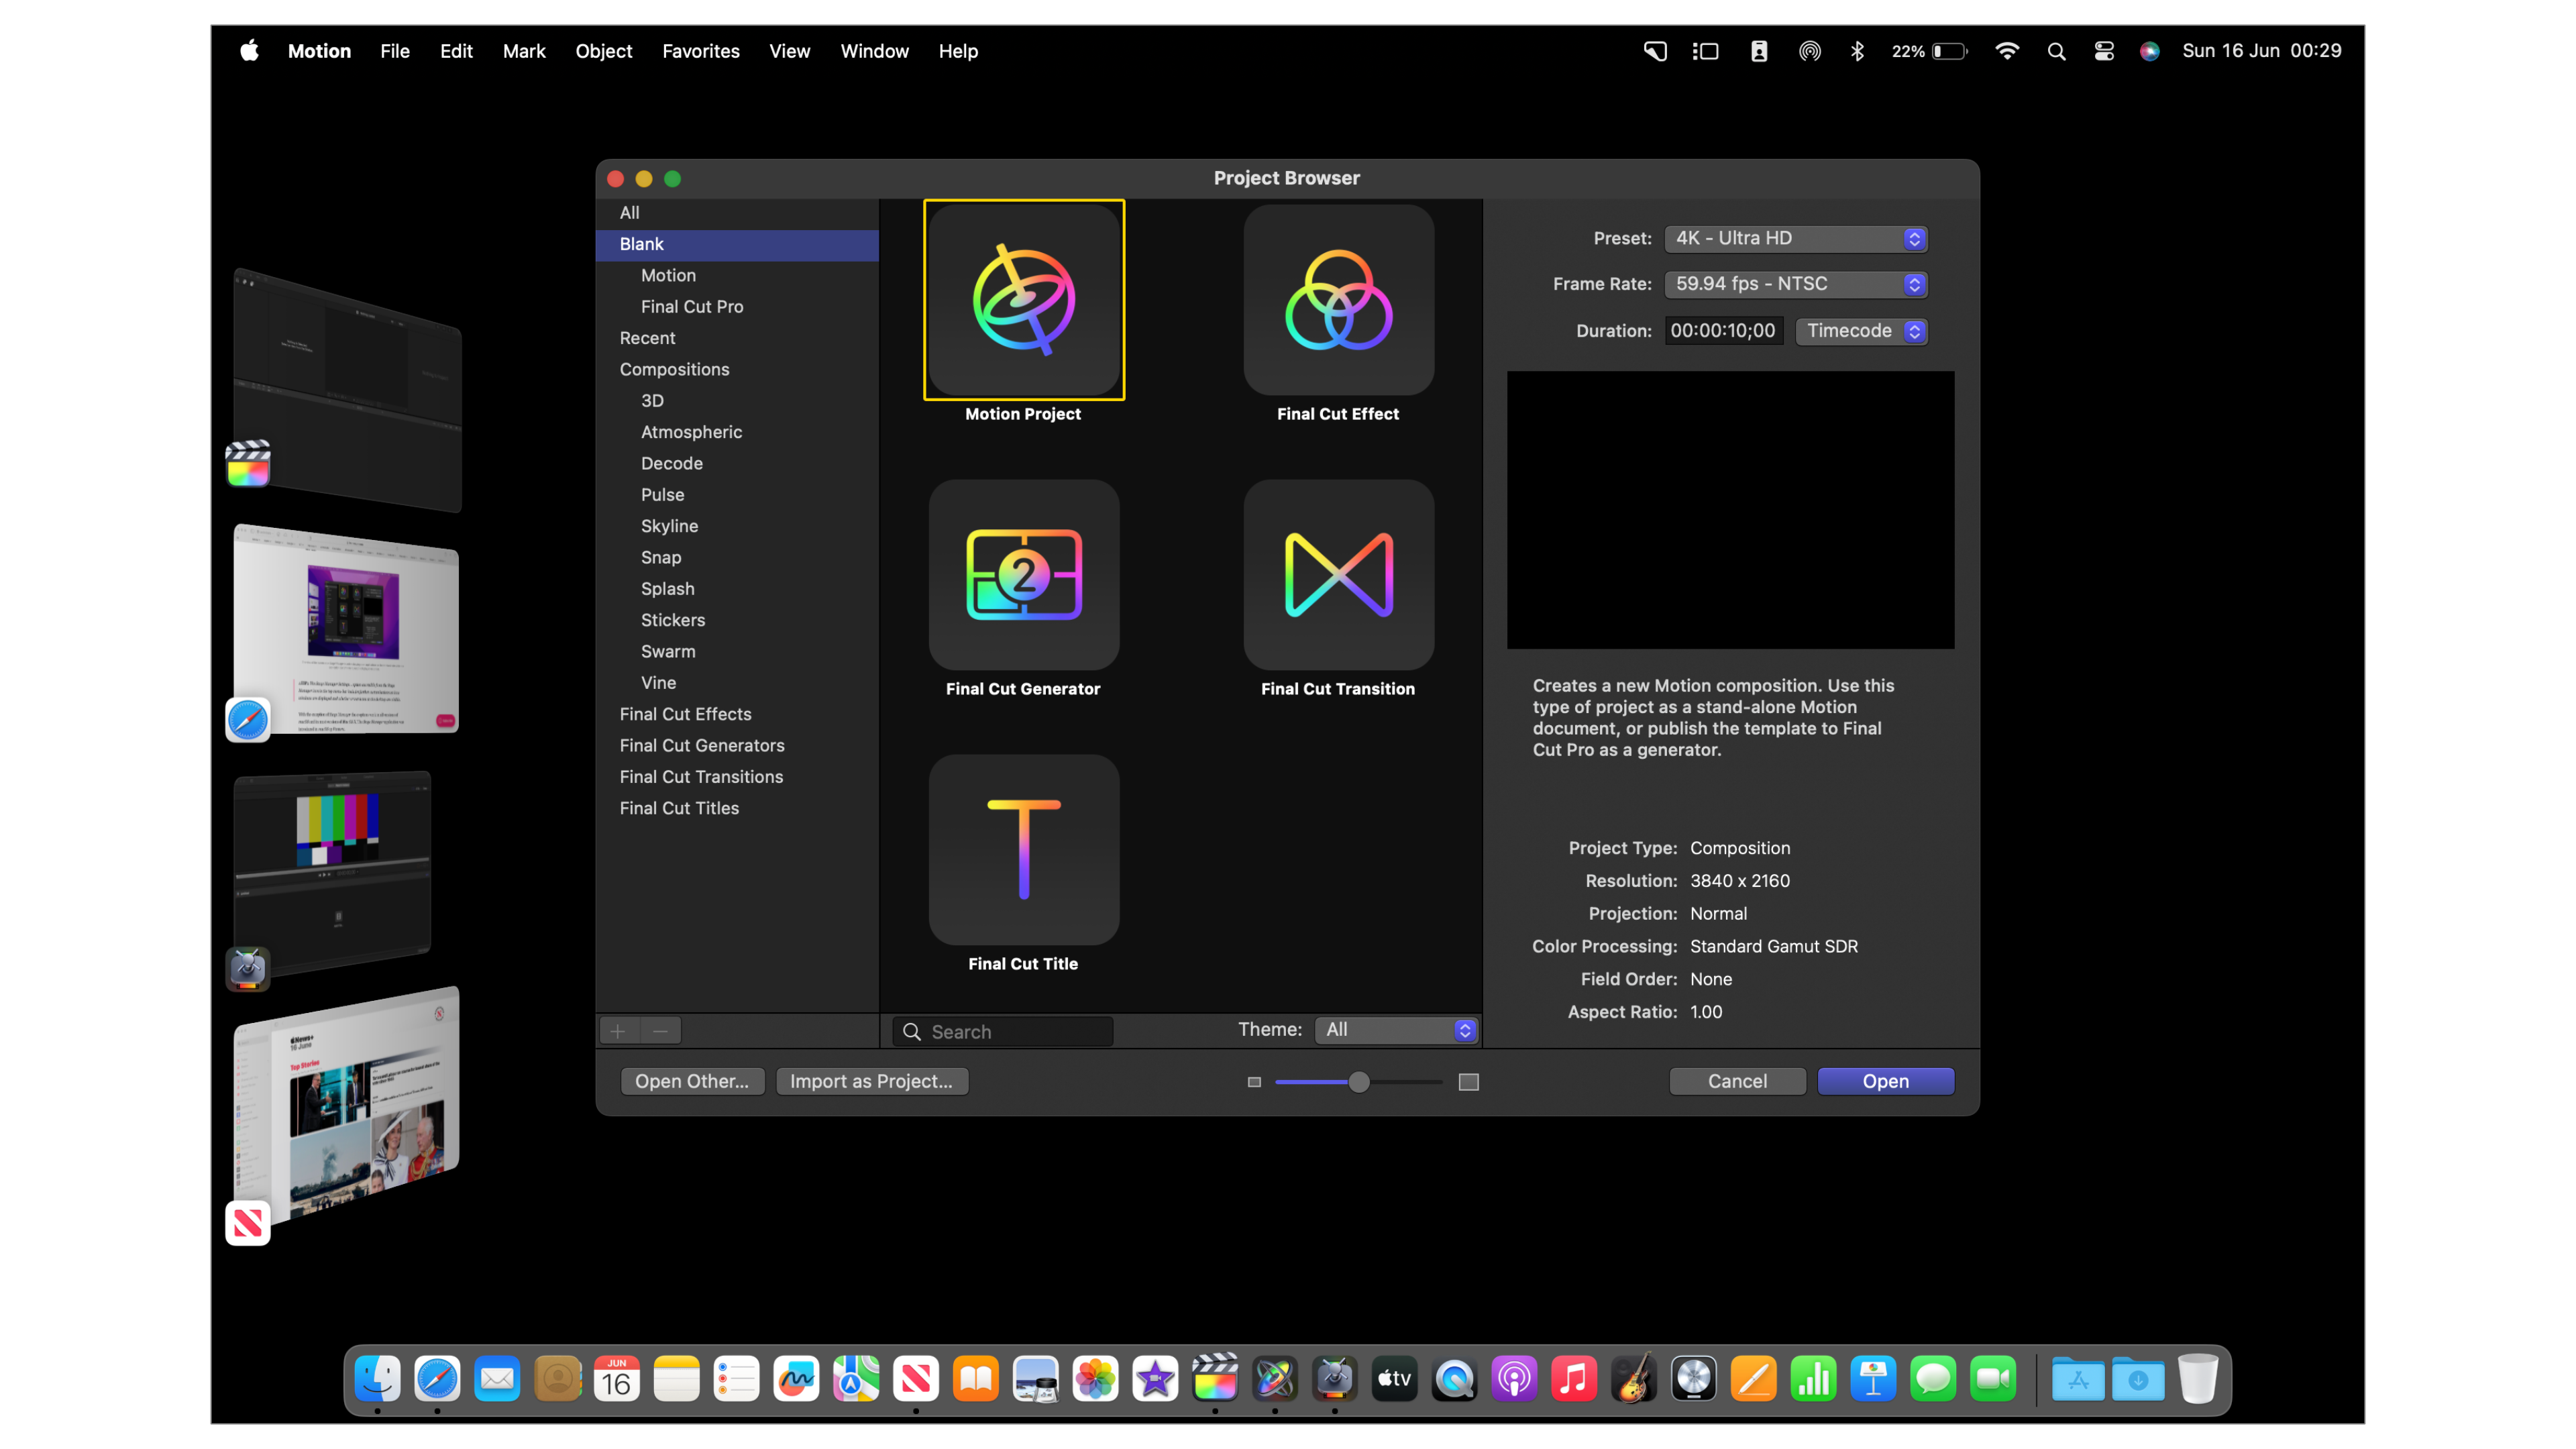This screenshot has height=1449, width=2576.
Task: Pick the Final Cut Transition icon
Action: [x=1338, y=575]
